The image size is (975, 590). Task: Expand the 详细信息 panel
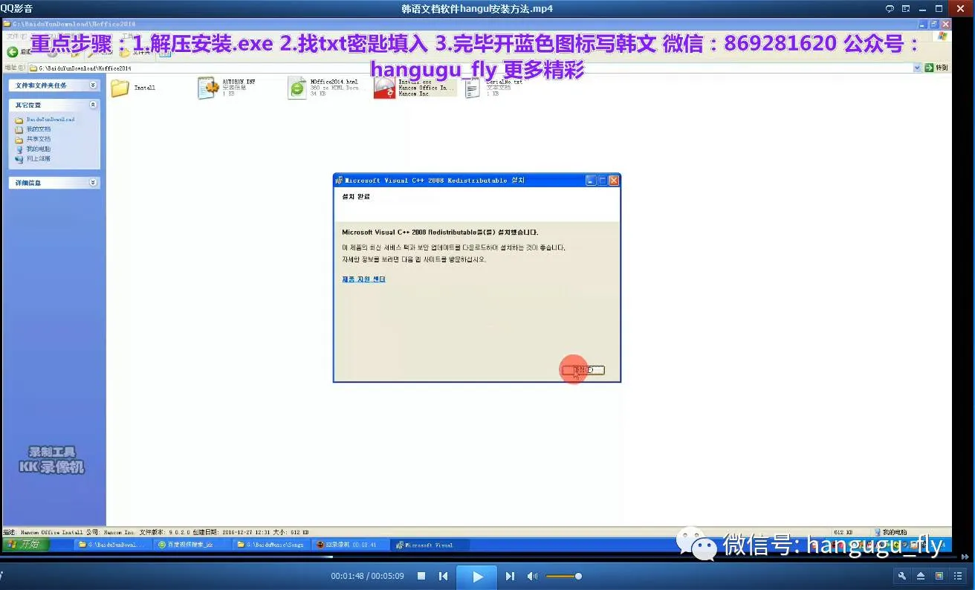[x=93, y=182]
